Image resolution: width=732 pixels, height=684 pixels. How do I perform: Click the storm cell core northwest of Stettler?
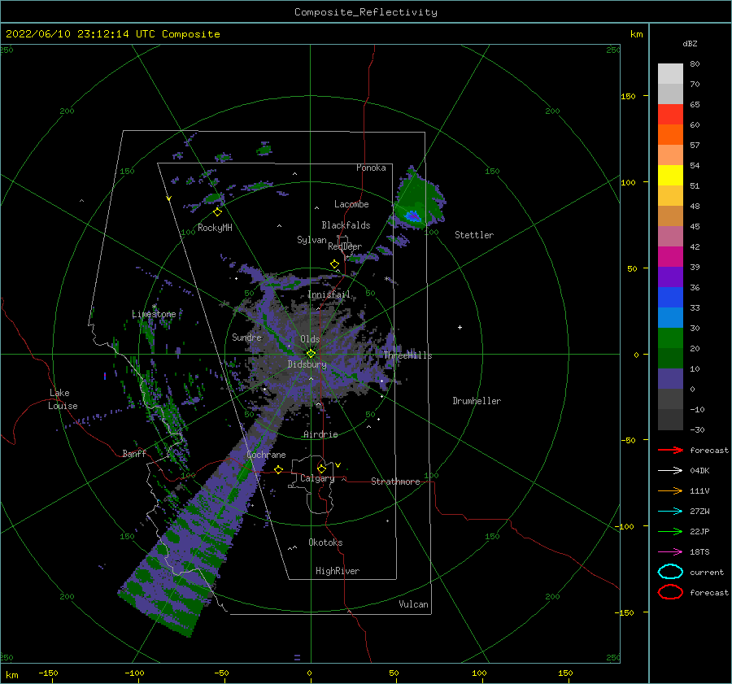coord(413,216)
